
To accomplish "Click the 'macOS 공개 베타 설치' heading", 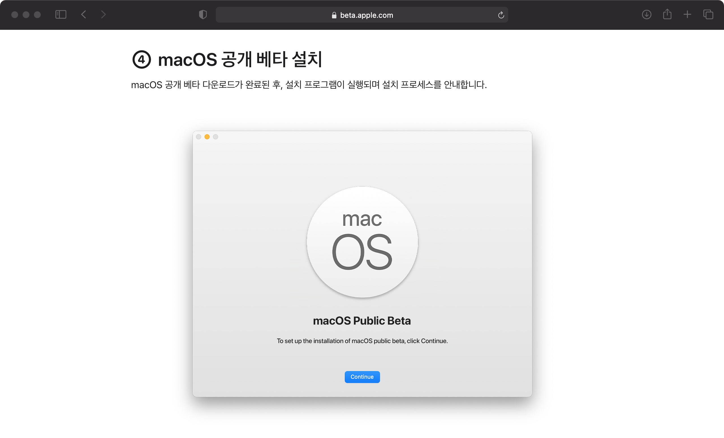I will coord(240,60).
